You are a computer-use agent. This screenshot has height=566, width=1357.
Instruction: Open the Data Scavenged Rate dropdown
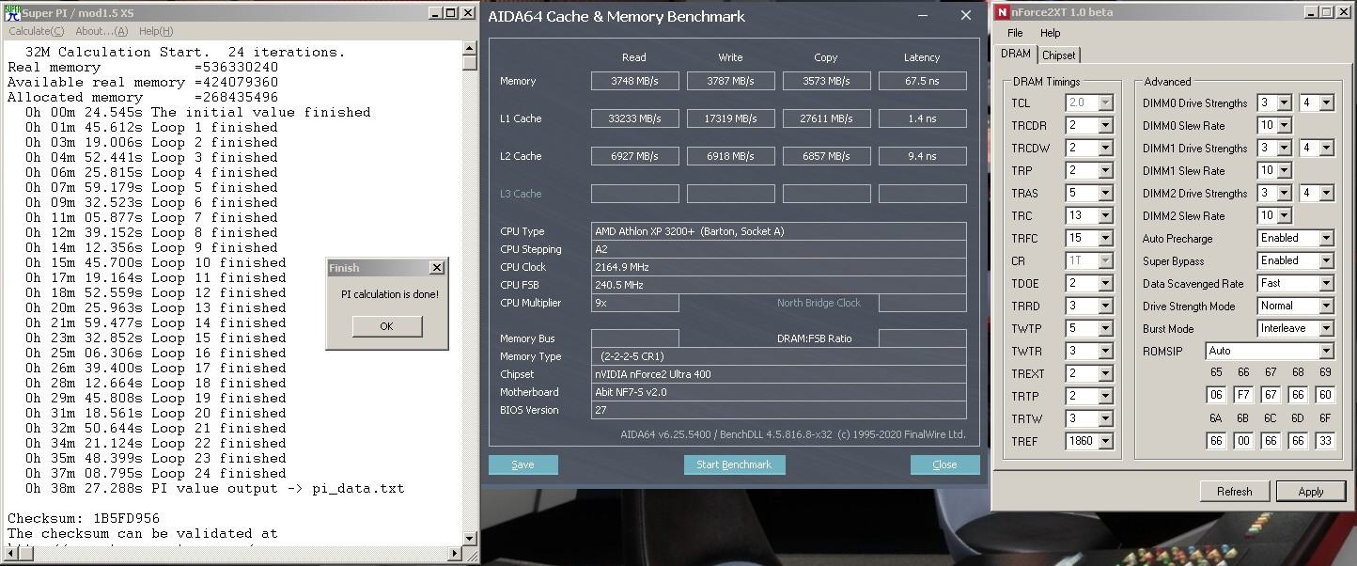1326,283
